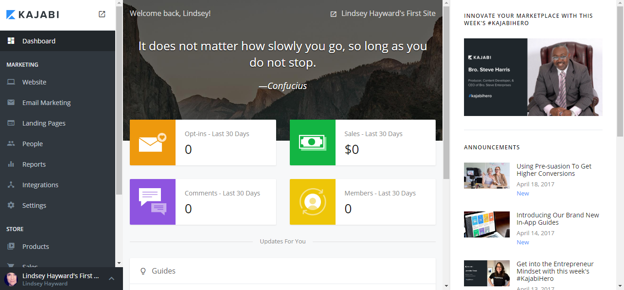Click the Guides lightbulb icon
The image size is (624, 290).
[x=143, y=271]
